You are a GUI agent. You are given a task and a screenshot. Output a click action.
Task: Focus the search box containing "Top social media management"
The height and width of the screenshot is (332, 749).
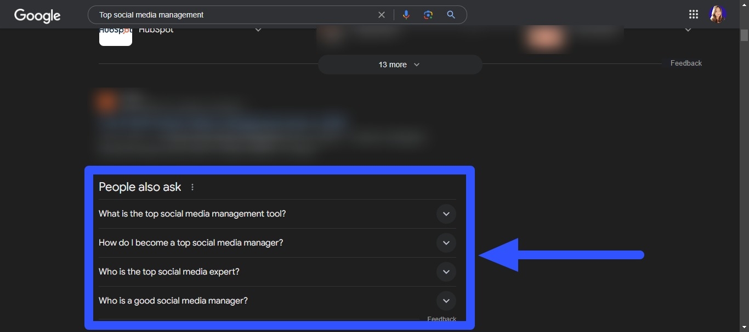pos(230,15)
